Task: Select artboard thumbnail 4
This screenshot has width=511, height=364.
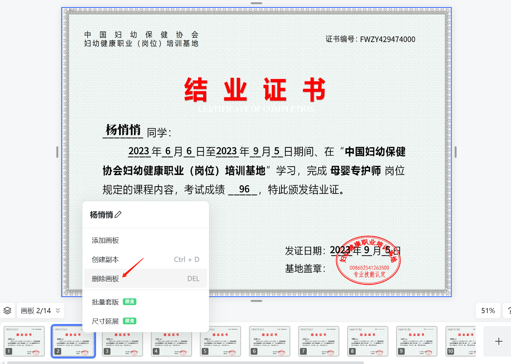Action: 172,341
